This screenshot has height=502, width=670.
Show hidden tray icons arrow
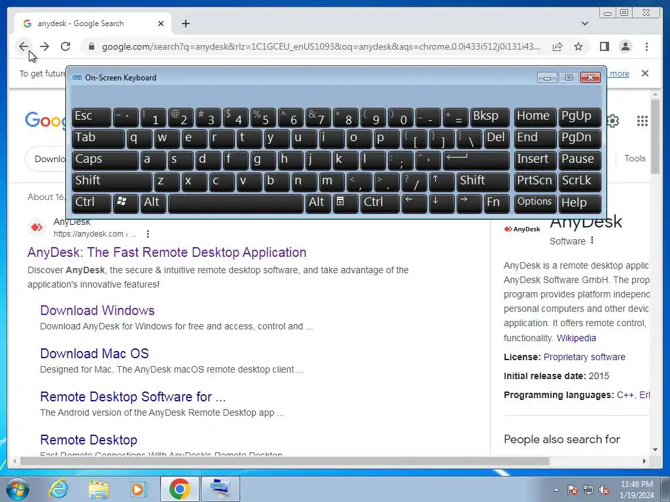[x=556, y=490]
